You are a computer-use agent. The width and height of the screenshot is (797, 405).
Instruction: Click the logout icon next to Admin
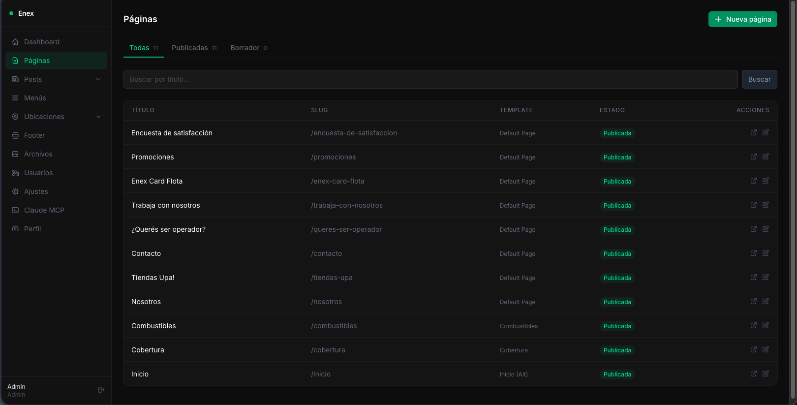101,390
